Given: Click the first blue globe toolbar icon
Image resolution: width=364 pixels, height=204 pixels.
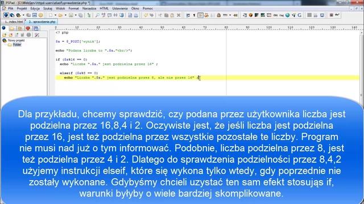Looking at the screenshot, I should pyautogui.click(x=6, y=15).
